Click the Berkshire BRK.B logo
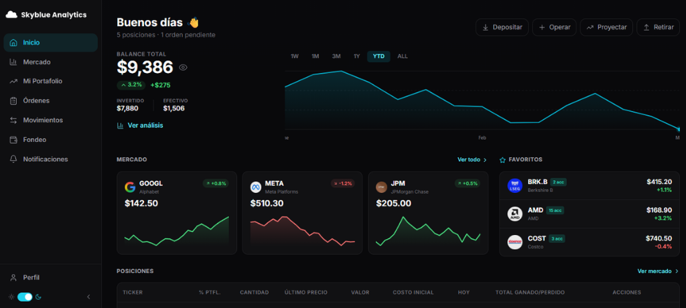 515,185
